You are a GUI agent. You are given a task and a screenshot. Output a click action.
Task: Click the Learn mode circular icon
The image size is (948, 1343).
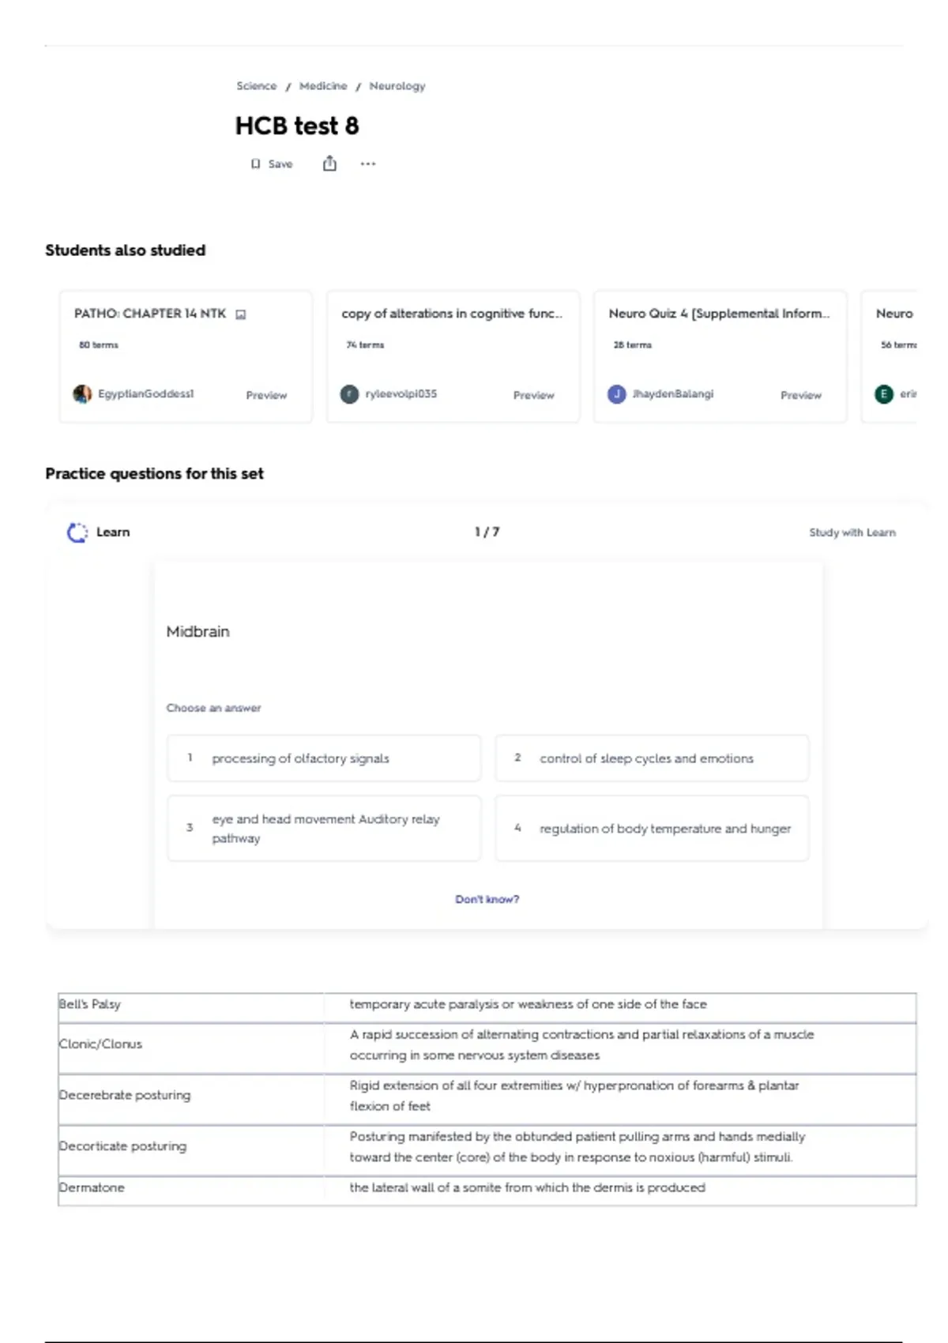(77, 532)
